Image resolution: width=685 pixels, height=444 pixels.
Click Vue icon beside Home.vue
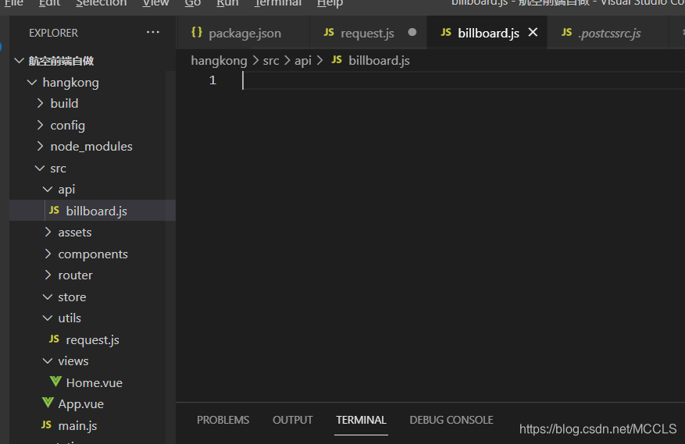[x=55, y=382]
